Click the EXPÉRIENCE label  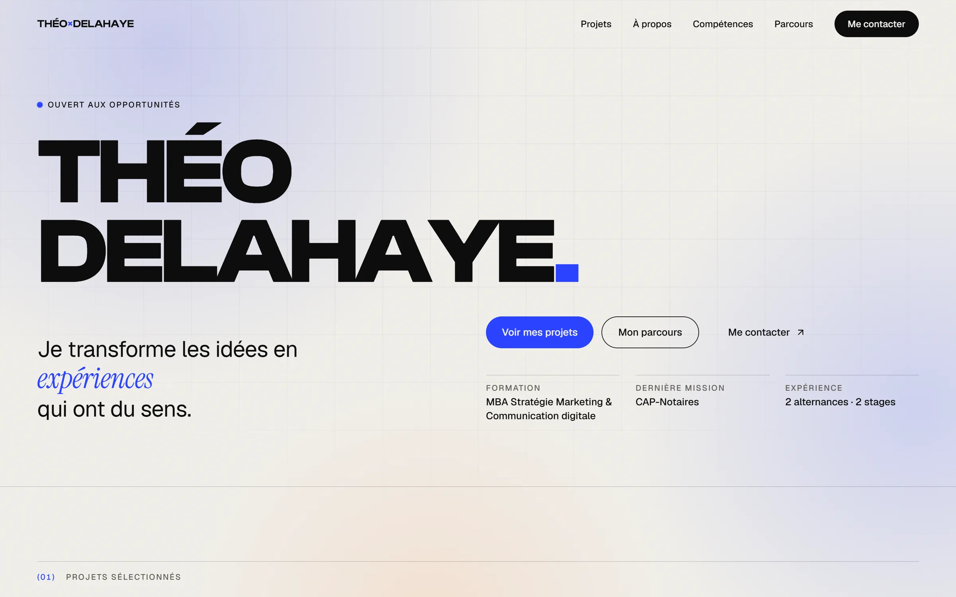click(x=814, y=388)
